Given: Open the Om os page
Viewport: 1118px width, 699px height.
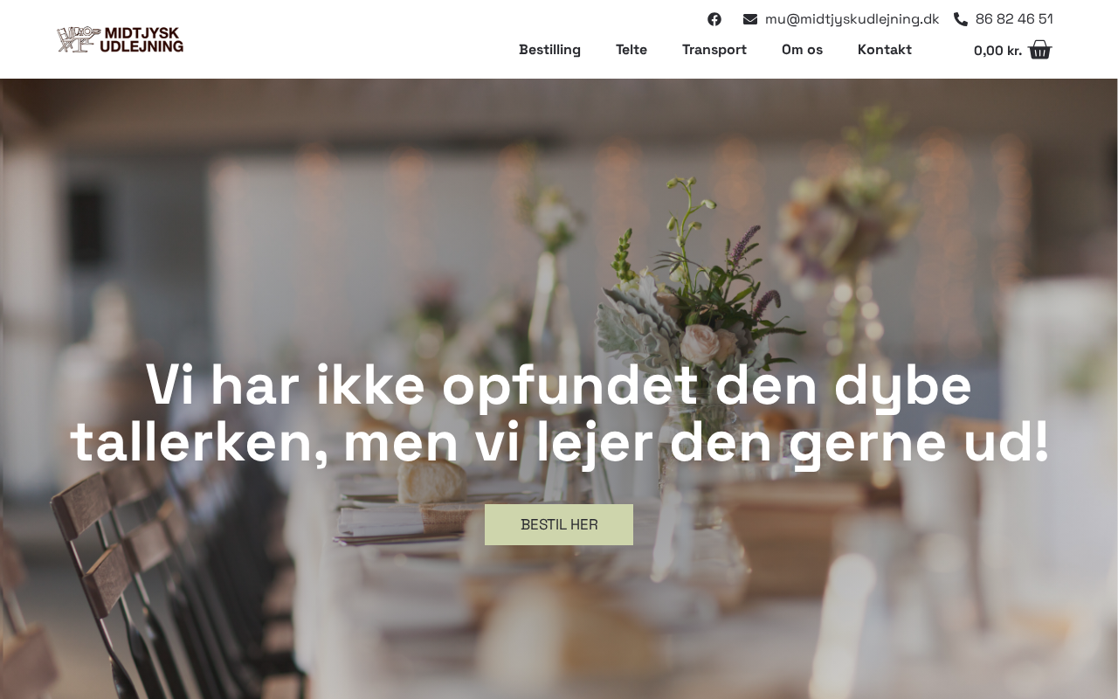Looking at the screenshot, I should 802,50.
